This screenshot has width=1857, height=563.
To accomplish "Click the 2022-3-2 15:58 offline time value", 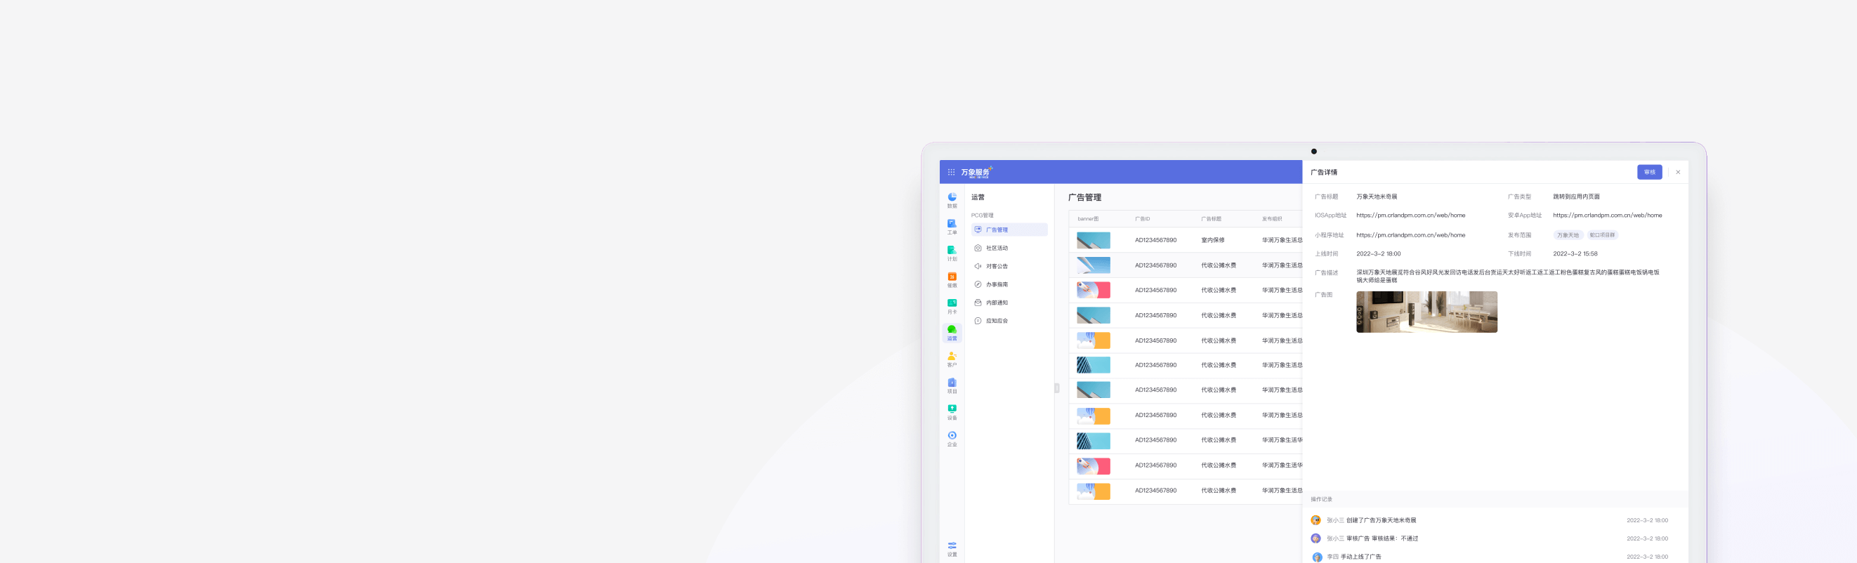I will point(1575,253).
